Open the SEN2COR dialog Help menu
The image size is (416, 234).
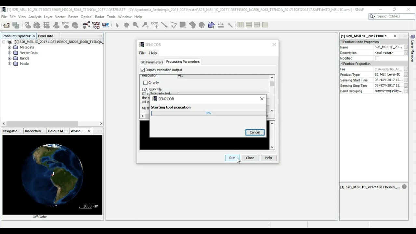click(153, 53)
